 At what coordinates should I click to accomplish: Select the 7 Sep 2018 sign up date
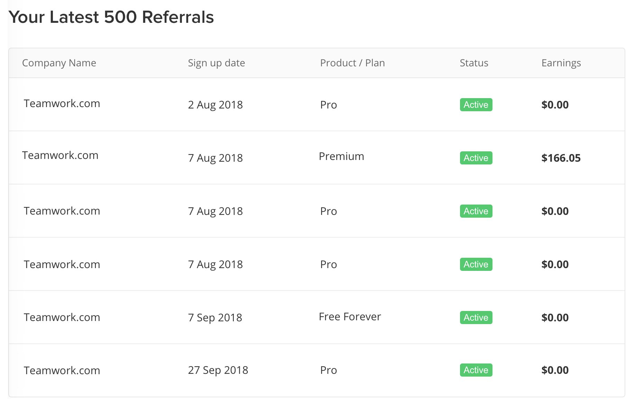pos(215,318)
